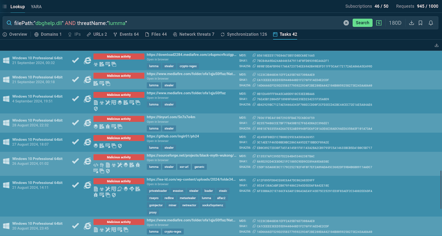The width and height of the screenshot is (442, 236).
Task: Click the Internet Explorer icon on the 20 August task
Action: pos(87,226)
